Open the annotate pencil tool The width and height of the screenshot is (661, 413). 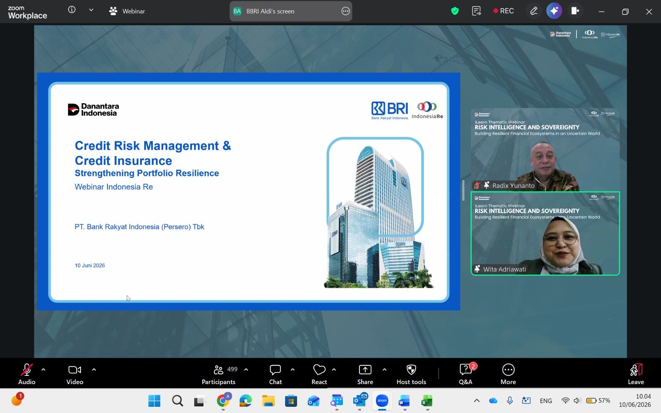tap(534, 11)
